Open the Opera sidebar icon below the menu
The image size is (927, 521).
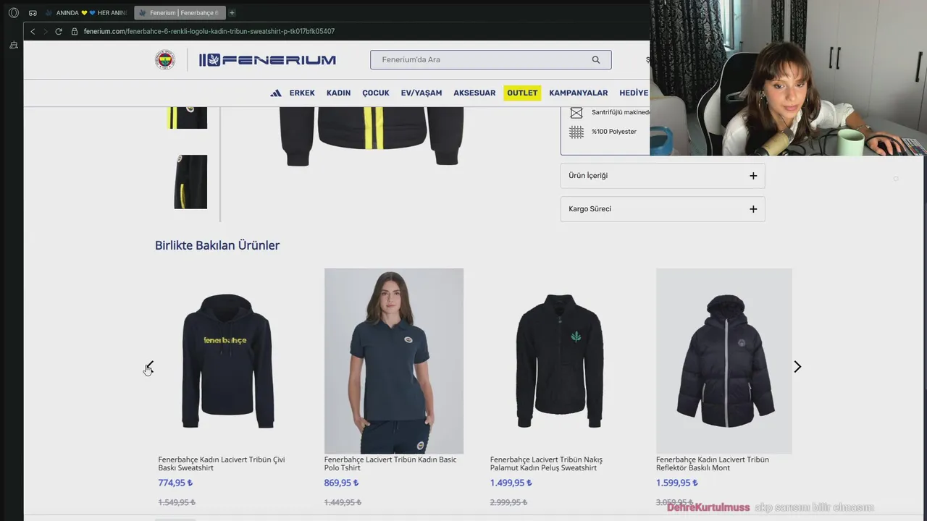point(13,45)
